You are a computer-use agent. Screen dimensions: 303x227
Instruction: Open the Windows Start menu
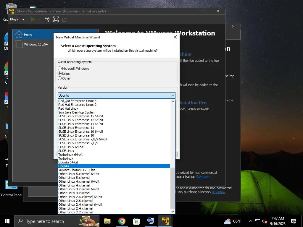[x=7, y=221]
